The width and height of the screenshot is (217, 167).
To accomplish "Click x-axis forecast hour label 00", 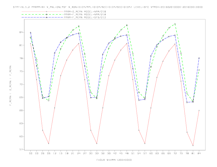I will 31,153.
